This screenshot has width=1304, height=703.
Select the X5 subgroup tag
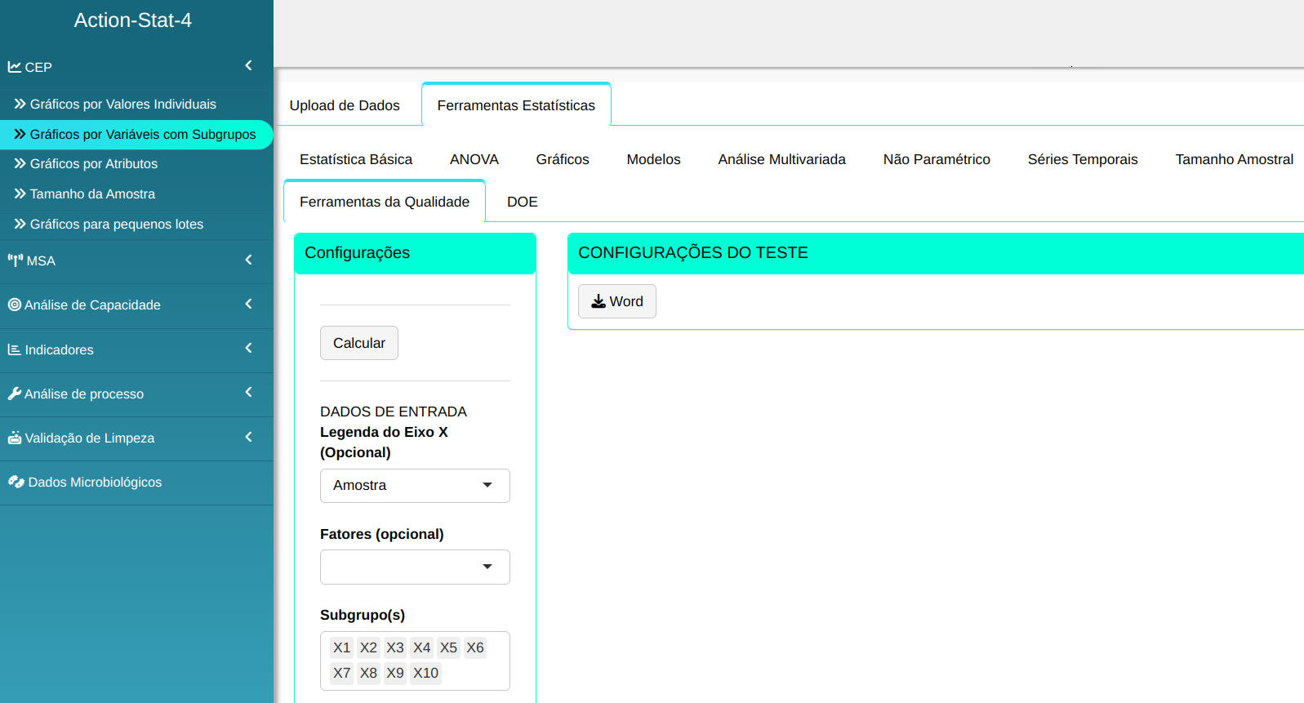[x=448, y=647]
